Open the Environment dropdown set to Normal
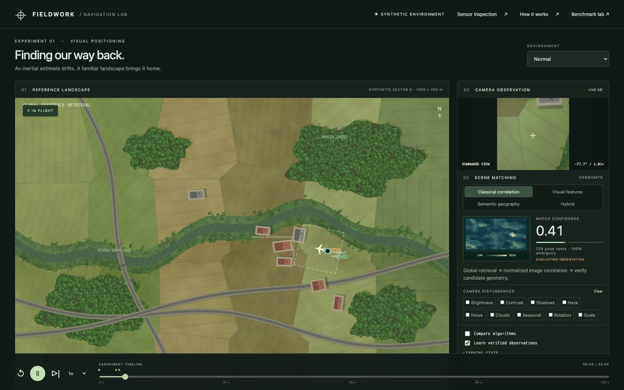The width and height of the screenshot is (624, 390). 568,59
